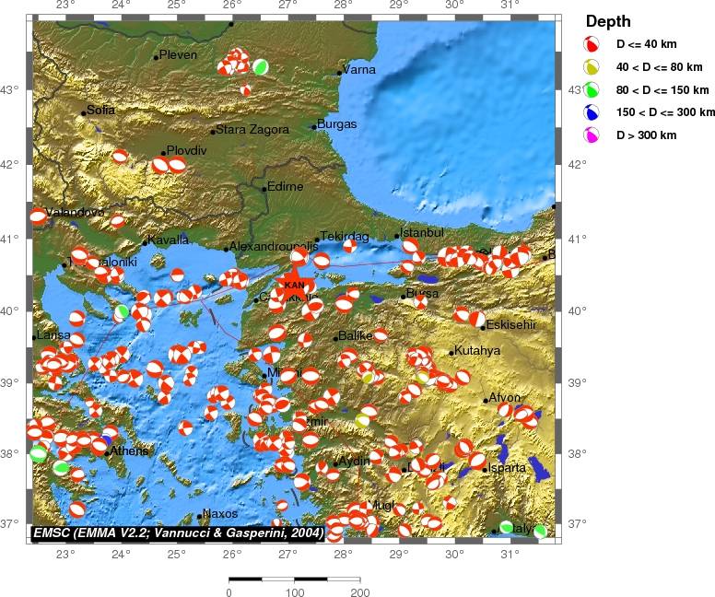This screenshot has height=597, width=715.
Task: Select the yellow 40 < D <= 80 km legend symbol
Action: [592, 66]
